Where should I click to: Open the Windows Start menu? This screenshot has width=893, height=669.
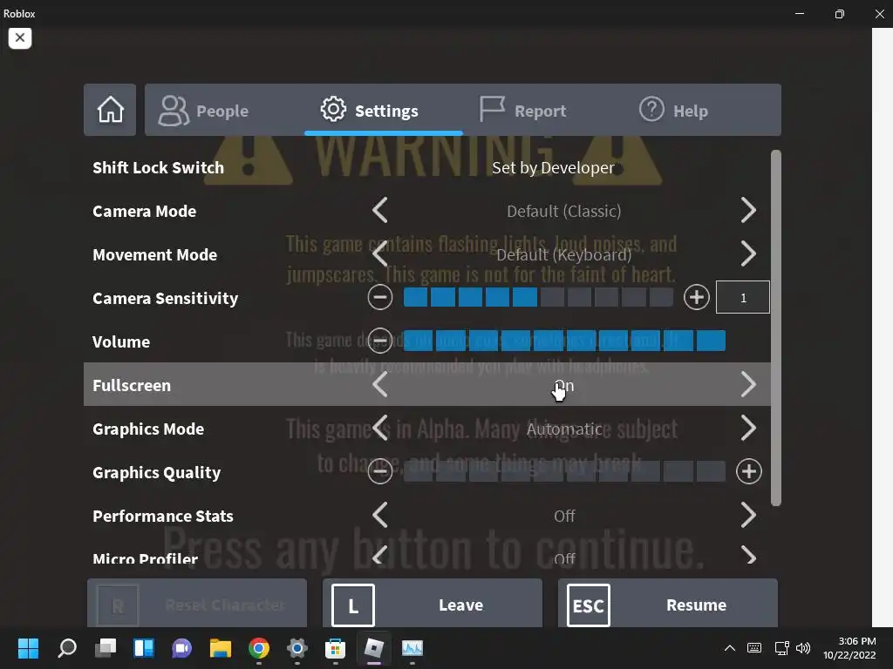pyautogui.click(x=28, y=648)
